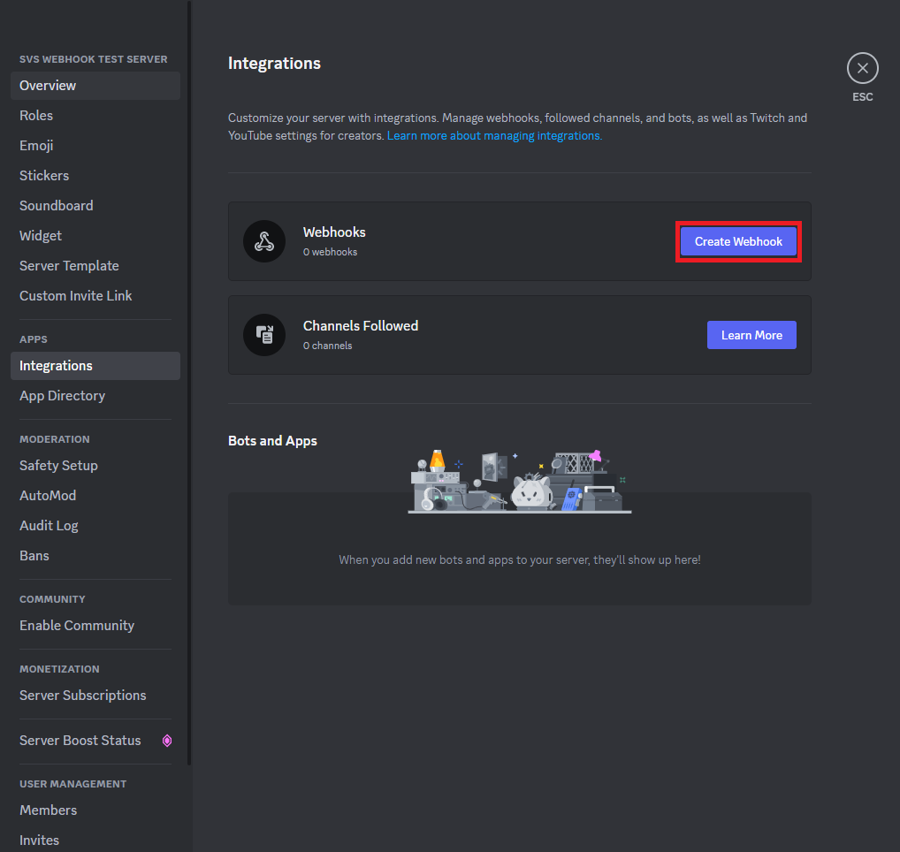Click the APPS section label
The height and width of the screenshot is (852, 900).
click(34, 339)
